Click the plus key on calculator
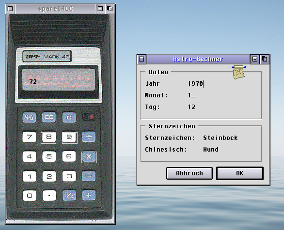Viewport: 284px width, 230px height. (x=89, y=196)
